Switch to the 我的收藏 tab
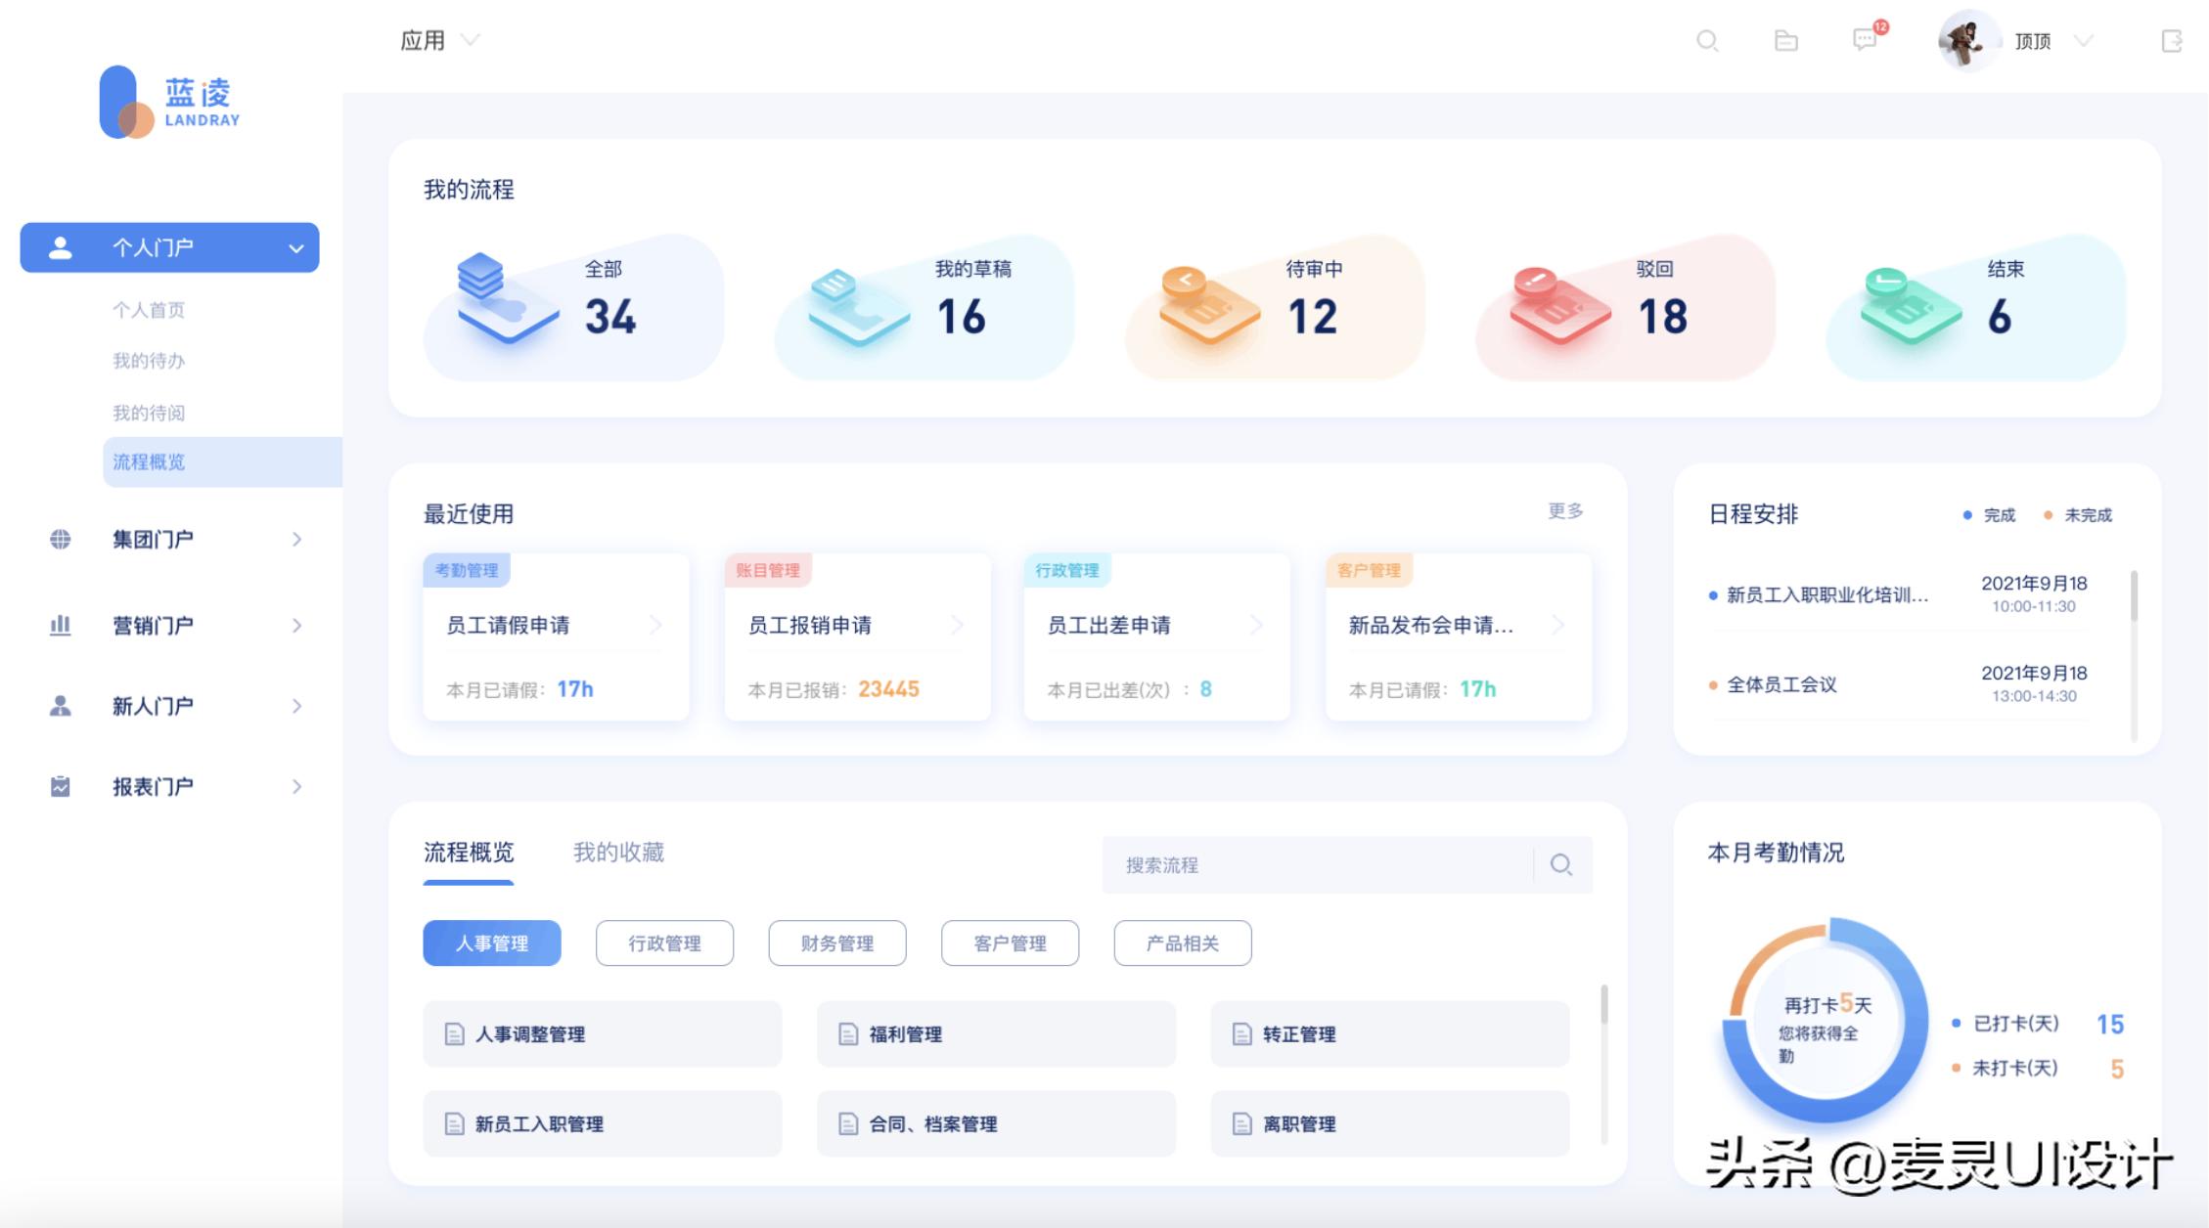Image resolution: width=2209 pixels, height=1228 pixels. pyautogui.click(x=619, y=852)
